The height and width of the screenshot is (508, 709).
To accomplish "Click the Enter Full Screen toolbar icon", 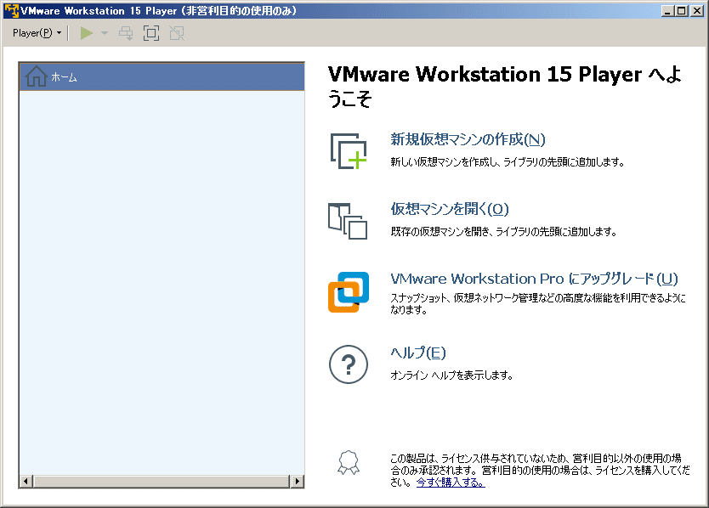I will point(151,33).
